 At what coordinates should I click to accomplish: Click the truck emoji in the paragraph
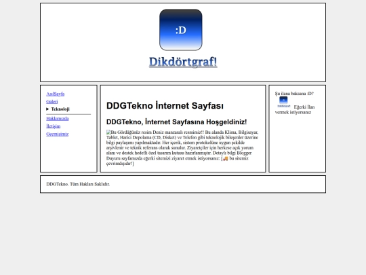tap(225, 158)
